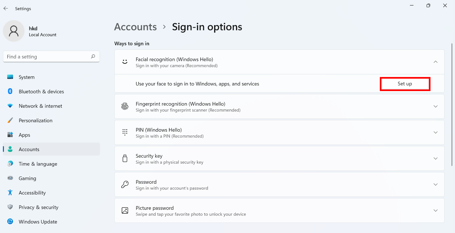Click the user profile avatar
Image resolution: width=455 pixels, height=233 pixels.
(x=14, y=31)
